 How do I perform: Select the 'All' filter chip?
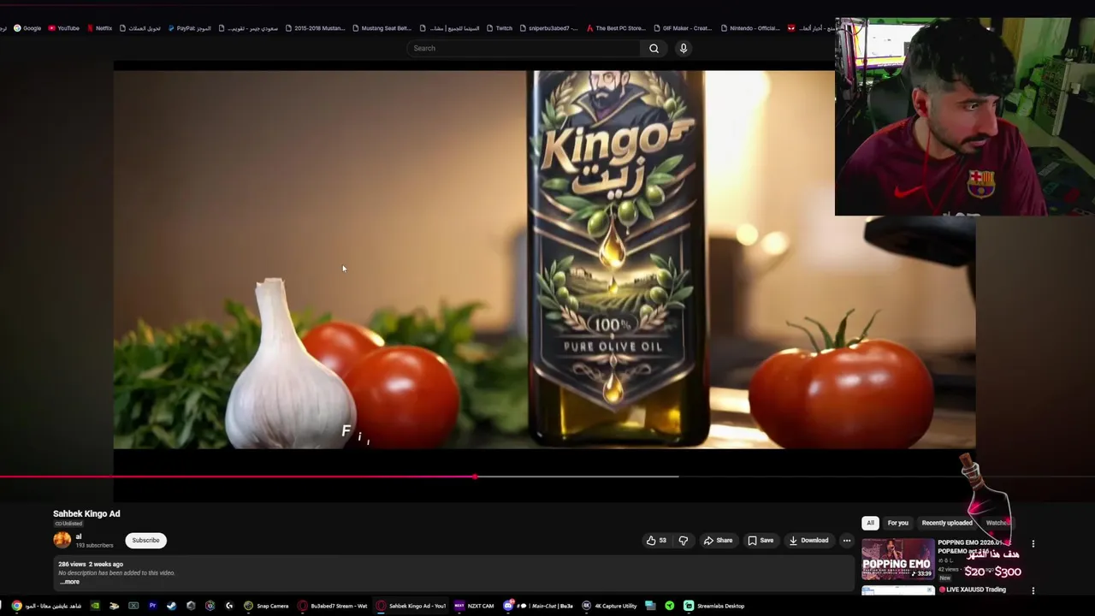coord(870,523)
